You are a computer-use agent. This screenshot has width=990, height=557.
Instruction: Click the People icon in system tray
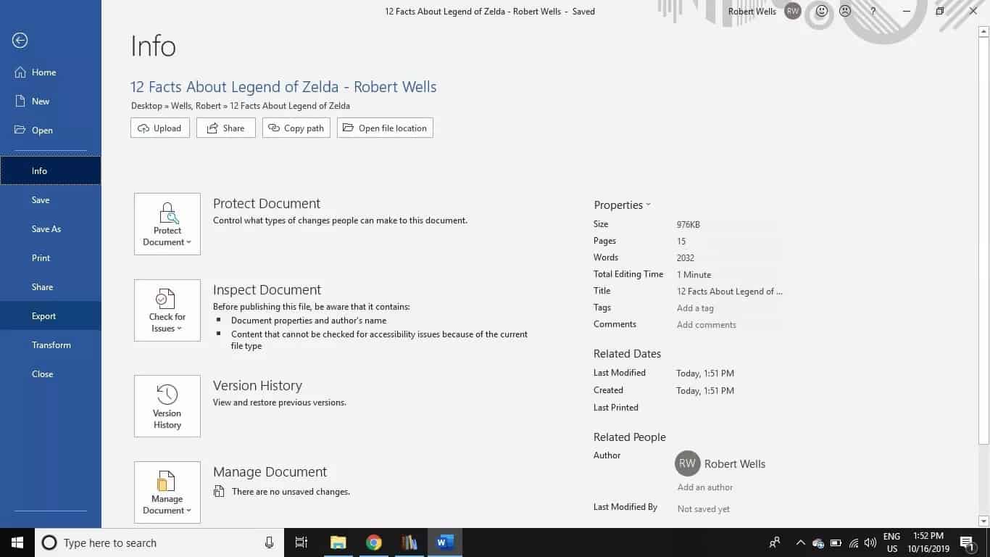pyautogui.click(x=775, y=542)
